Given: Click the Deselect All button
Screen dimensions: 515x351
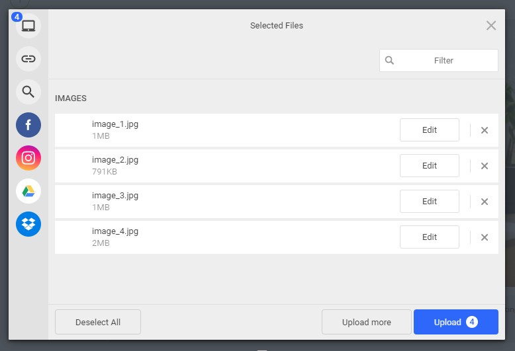Looking at the screenshot, I should [98, 322].
